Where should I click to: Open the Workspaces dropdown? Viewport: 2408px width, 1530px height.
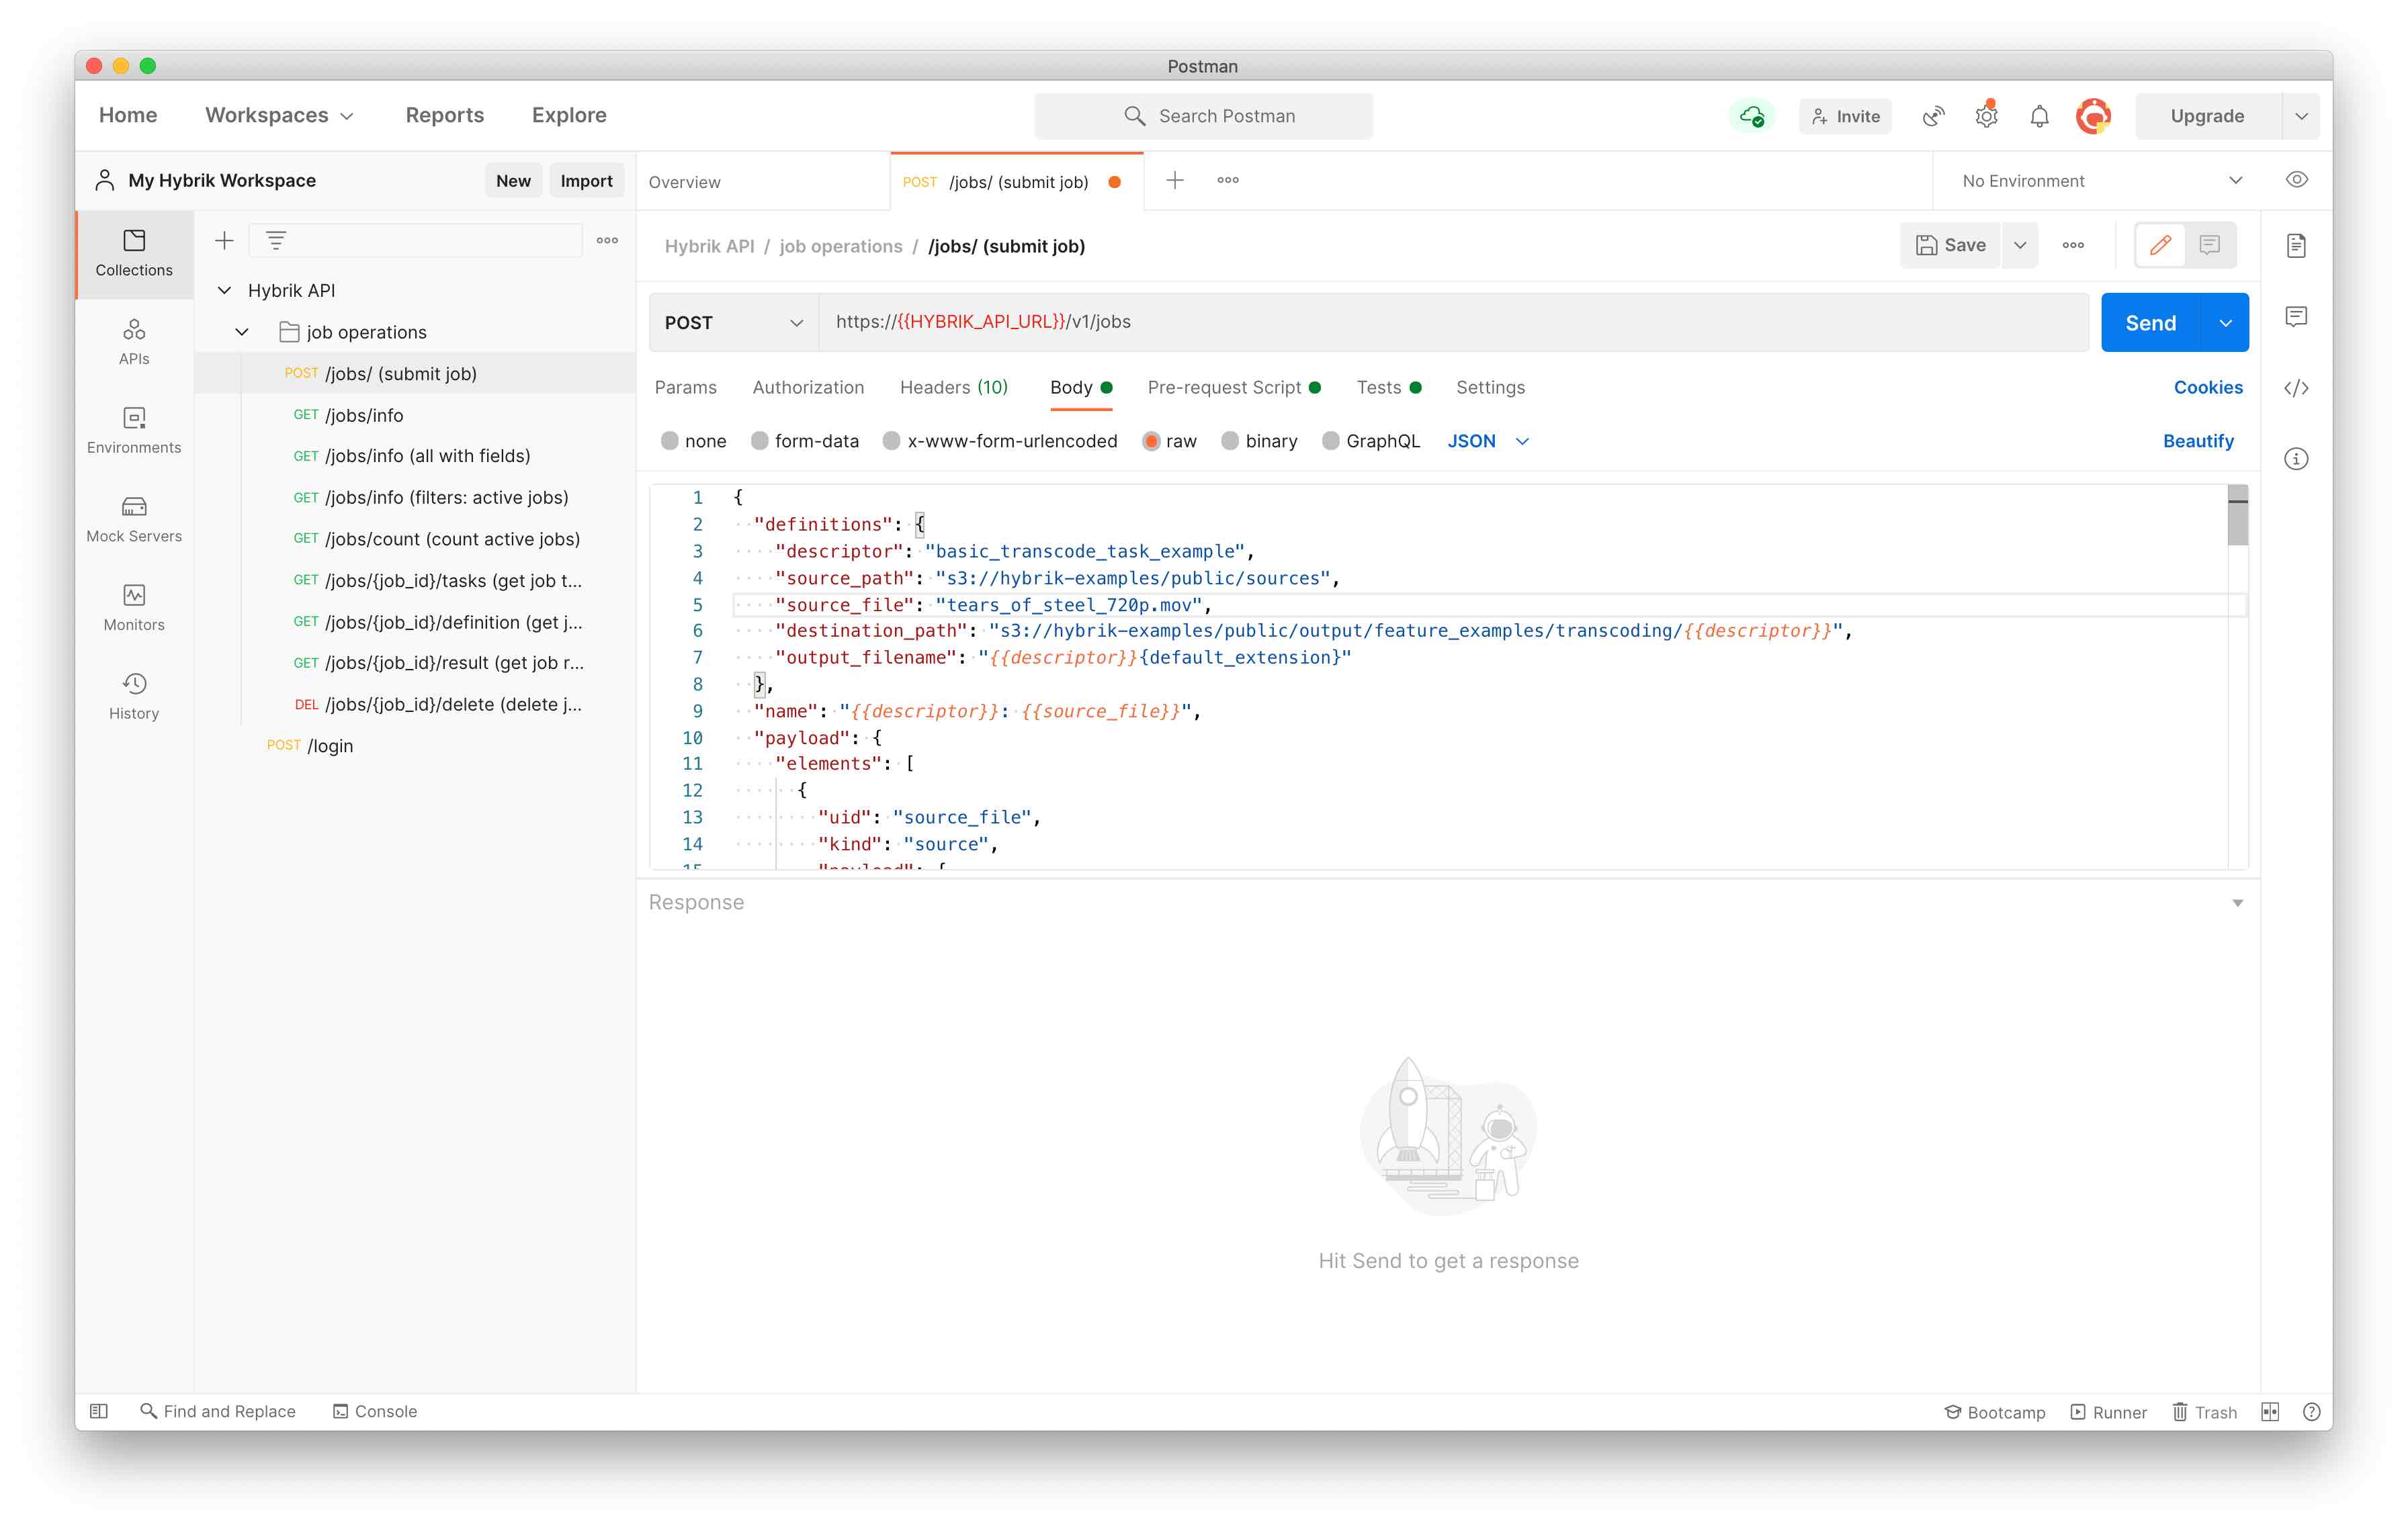(x=279, y=115)
